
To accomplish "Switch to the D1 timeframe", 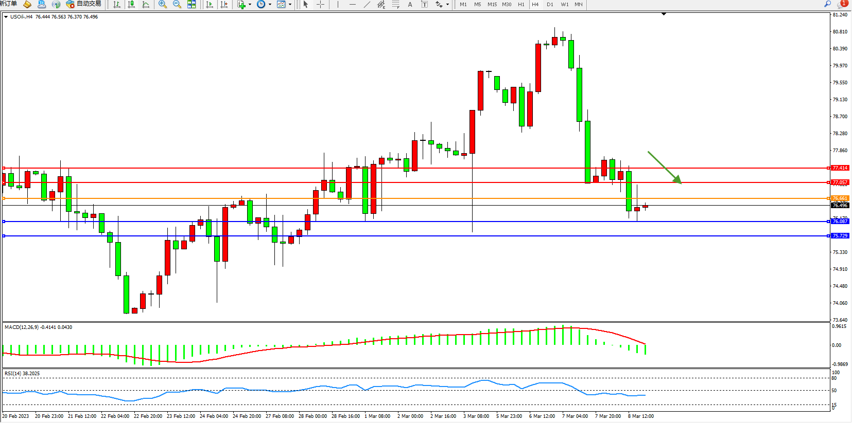I will click(x=550, y=5).
